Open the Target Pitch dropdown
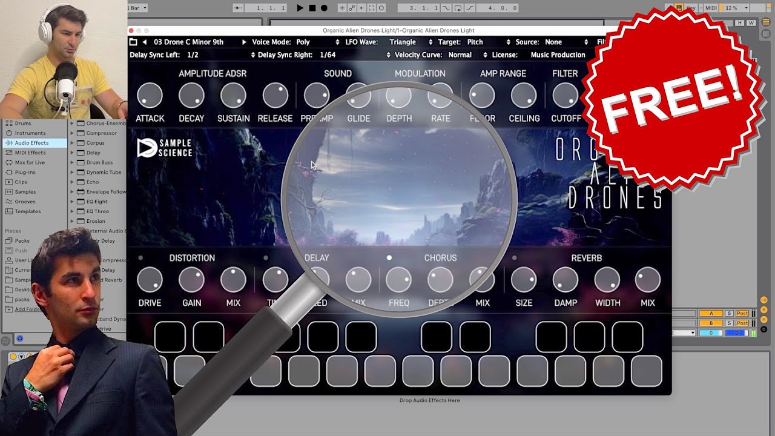 click(489, 42)
